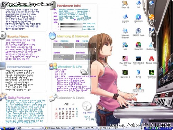Image resolution: width=173 pixels, height=130 pixels.
Task: Launch the PowerDVD desktop shortcut
Action: [138, 45]
